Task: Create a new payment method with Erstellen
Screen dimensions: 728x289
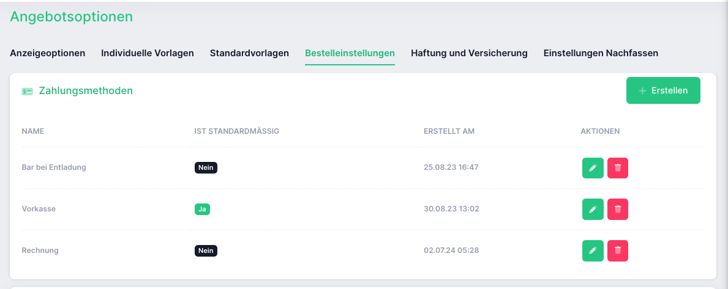Action: click(x=663, y=90)
